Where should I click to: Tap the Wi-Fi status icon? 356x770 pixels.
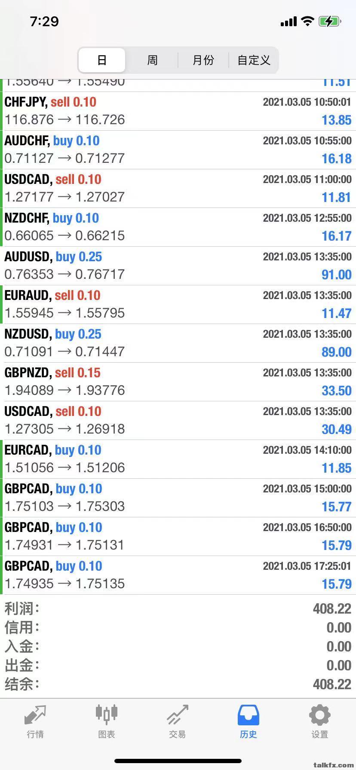coord(307,21)
